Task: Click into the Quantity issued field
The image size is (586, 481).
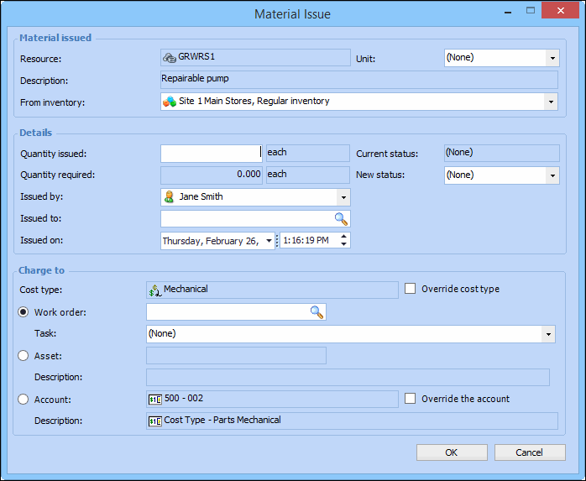Action: [x=212, y=153]
